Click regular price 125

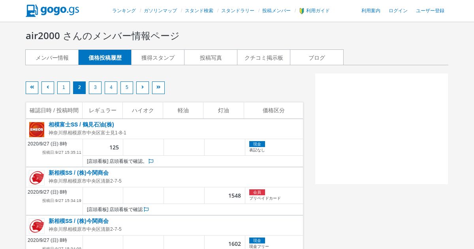click(x=114, y=147)
